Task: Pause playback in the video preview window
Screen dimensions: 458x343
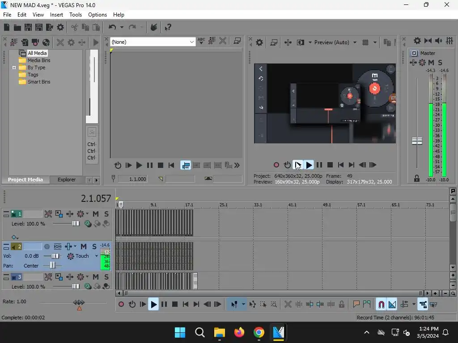Action: tap(319, 165)
